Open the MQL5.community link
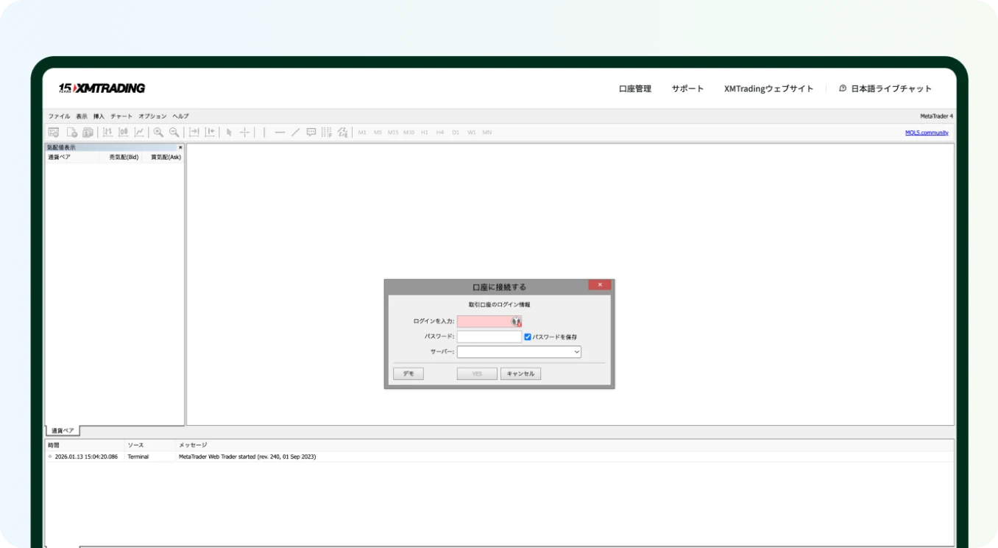998x548 pixels. [x=926, y=131]
